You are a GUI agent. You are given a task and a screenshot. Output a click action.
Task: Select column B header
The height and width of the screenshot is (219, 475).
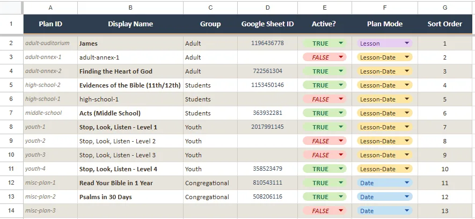tap(130, 8)
